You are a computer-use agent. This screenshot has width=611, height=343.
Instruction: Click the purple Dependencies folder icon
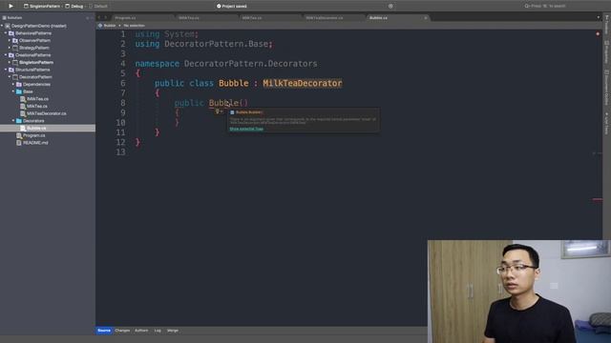[19, 85]
